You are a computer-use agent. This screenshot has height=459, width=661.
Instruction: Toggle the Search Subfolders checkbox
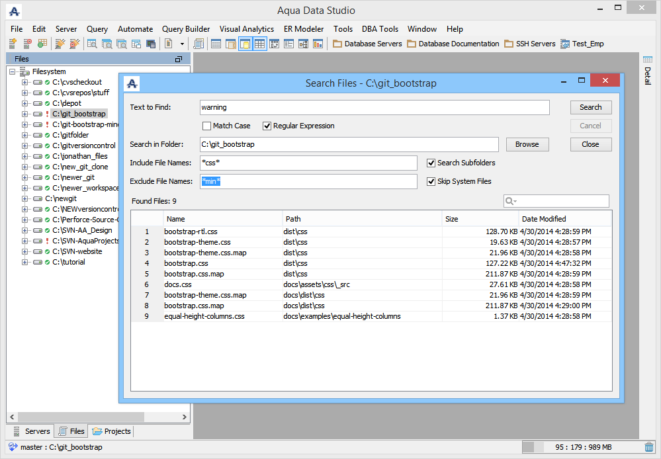pos(431,163)
